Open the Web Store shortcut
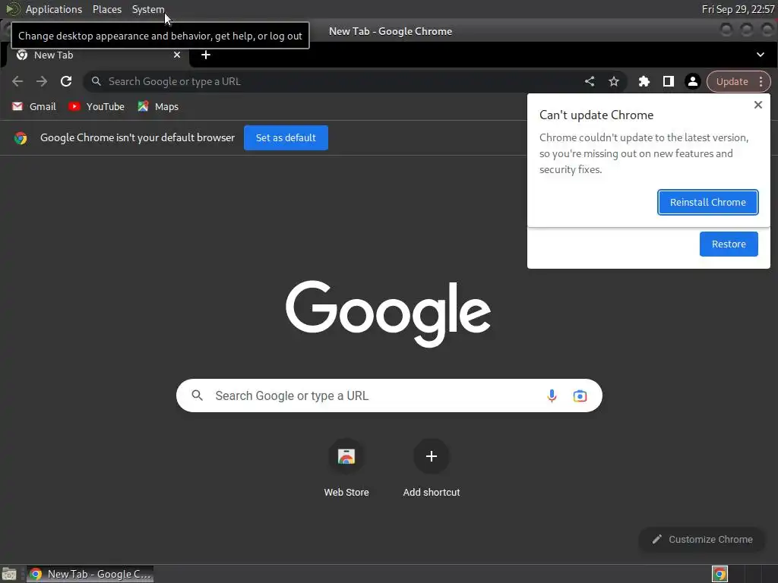The image size is (778, 583). click(x=346, y=468)
